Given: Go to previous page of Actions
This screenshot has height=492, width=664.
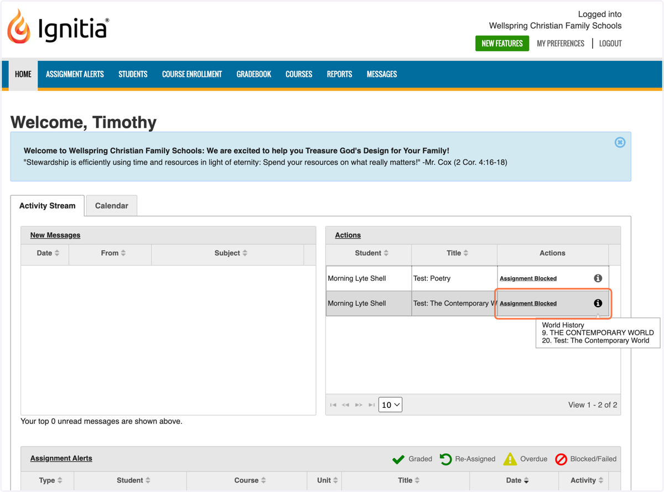Looking at the screenshot, I should pyautogui.click(x=346, y=405).
